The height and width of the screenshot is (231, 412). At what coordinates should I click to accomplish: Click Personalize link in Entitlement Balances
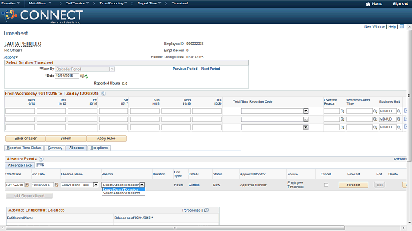point(191,210)
